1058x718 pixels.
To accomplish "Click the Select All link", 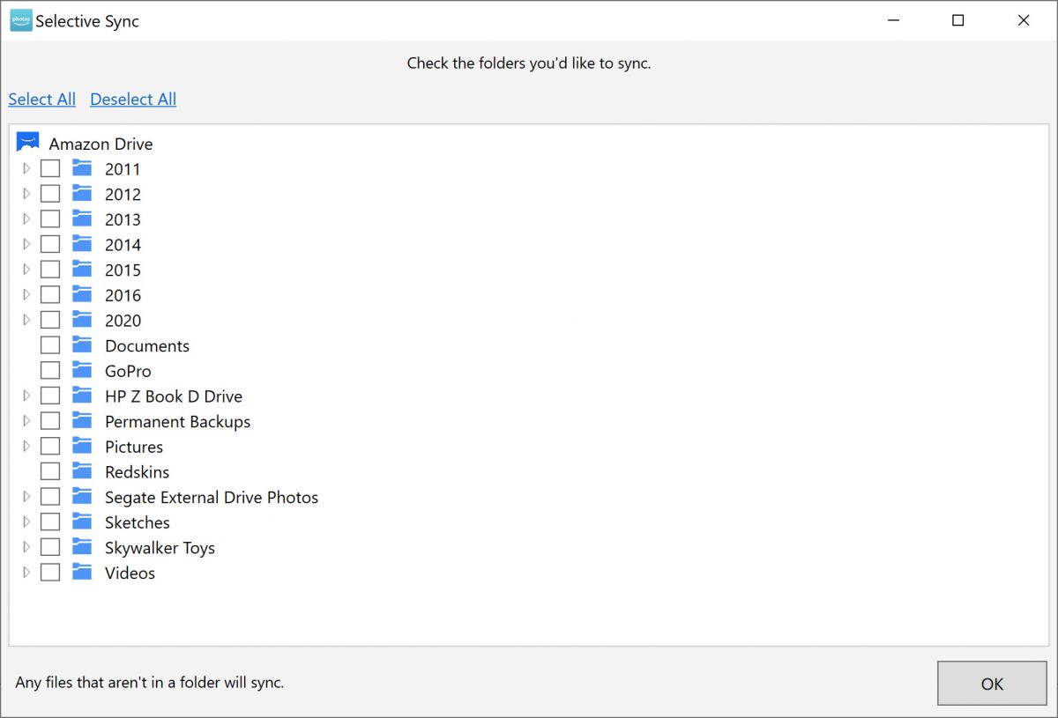I will [x=42, y=100].
